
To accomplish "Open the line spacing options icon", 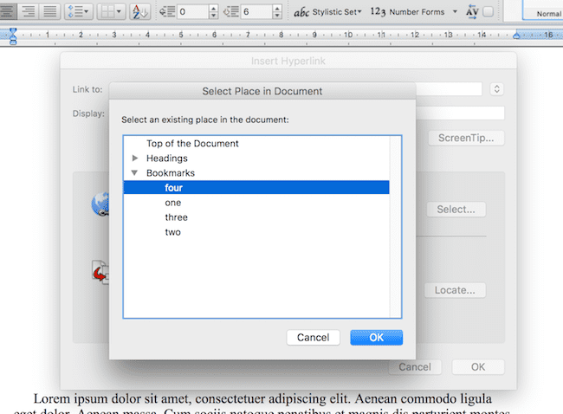I will (79, 11).
